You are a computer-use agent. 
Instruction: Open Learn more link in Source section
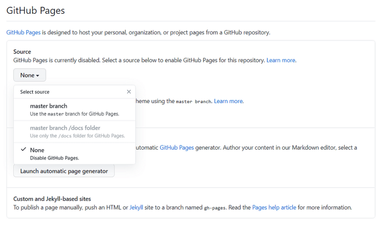[281, 60]
